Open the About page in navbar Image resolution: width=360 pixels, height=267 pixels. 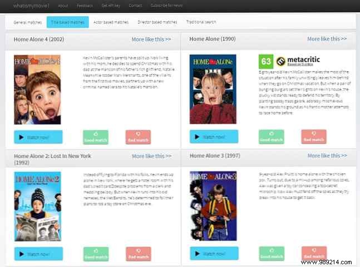point(63,6)
